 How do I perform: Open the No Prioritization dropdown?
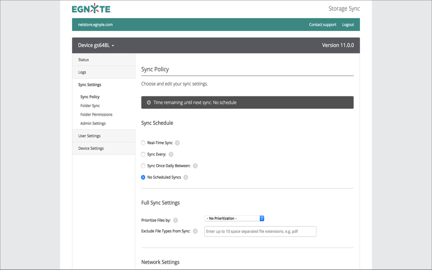pos(233,218)
